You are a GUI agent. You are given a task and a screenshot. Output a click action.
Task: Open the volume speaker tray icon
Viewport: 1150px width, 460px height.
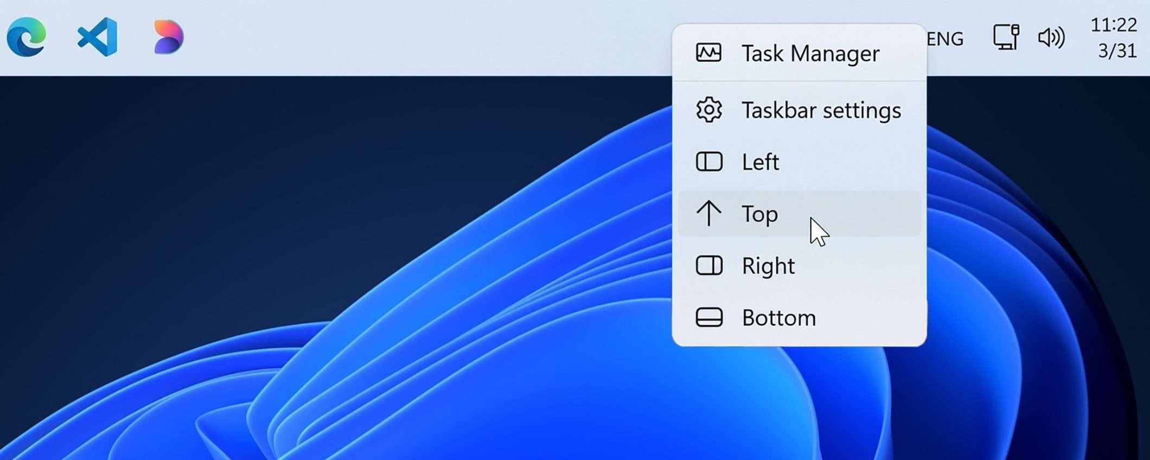1051,37
